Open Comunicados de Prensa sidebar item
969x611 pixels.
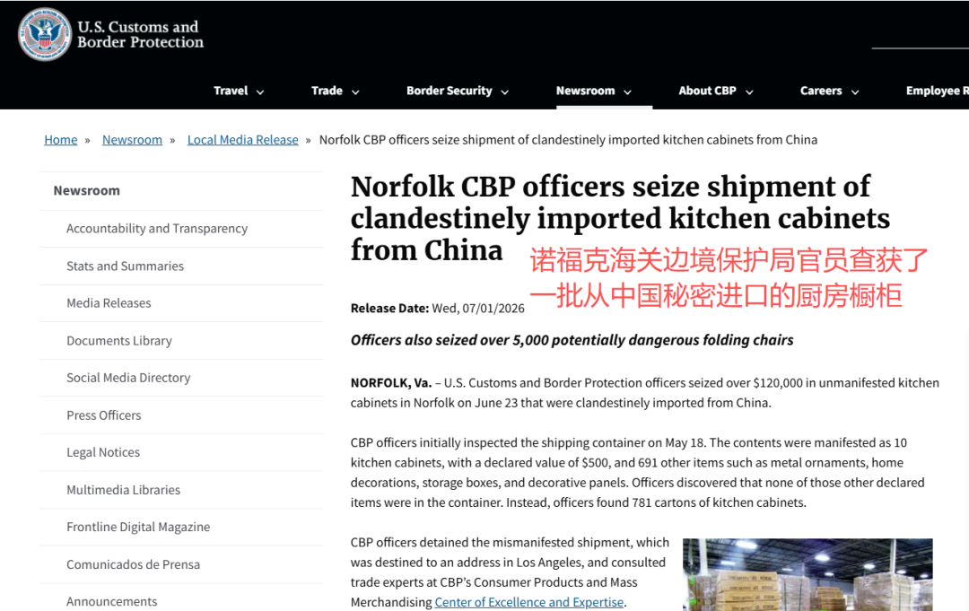[x=134, y=564]
